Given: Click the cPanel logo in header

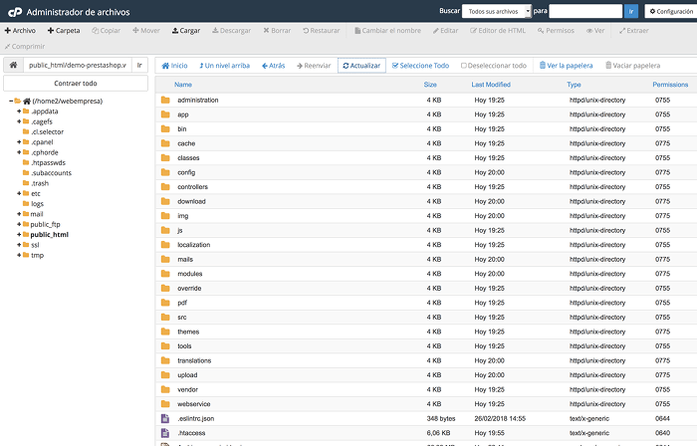Looking at the screenshot, I should coord(13,11).
